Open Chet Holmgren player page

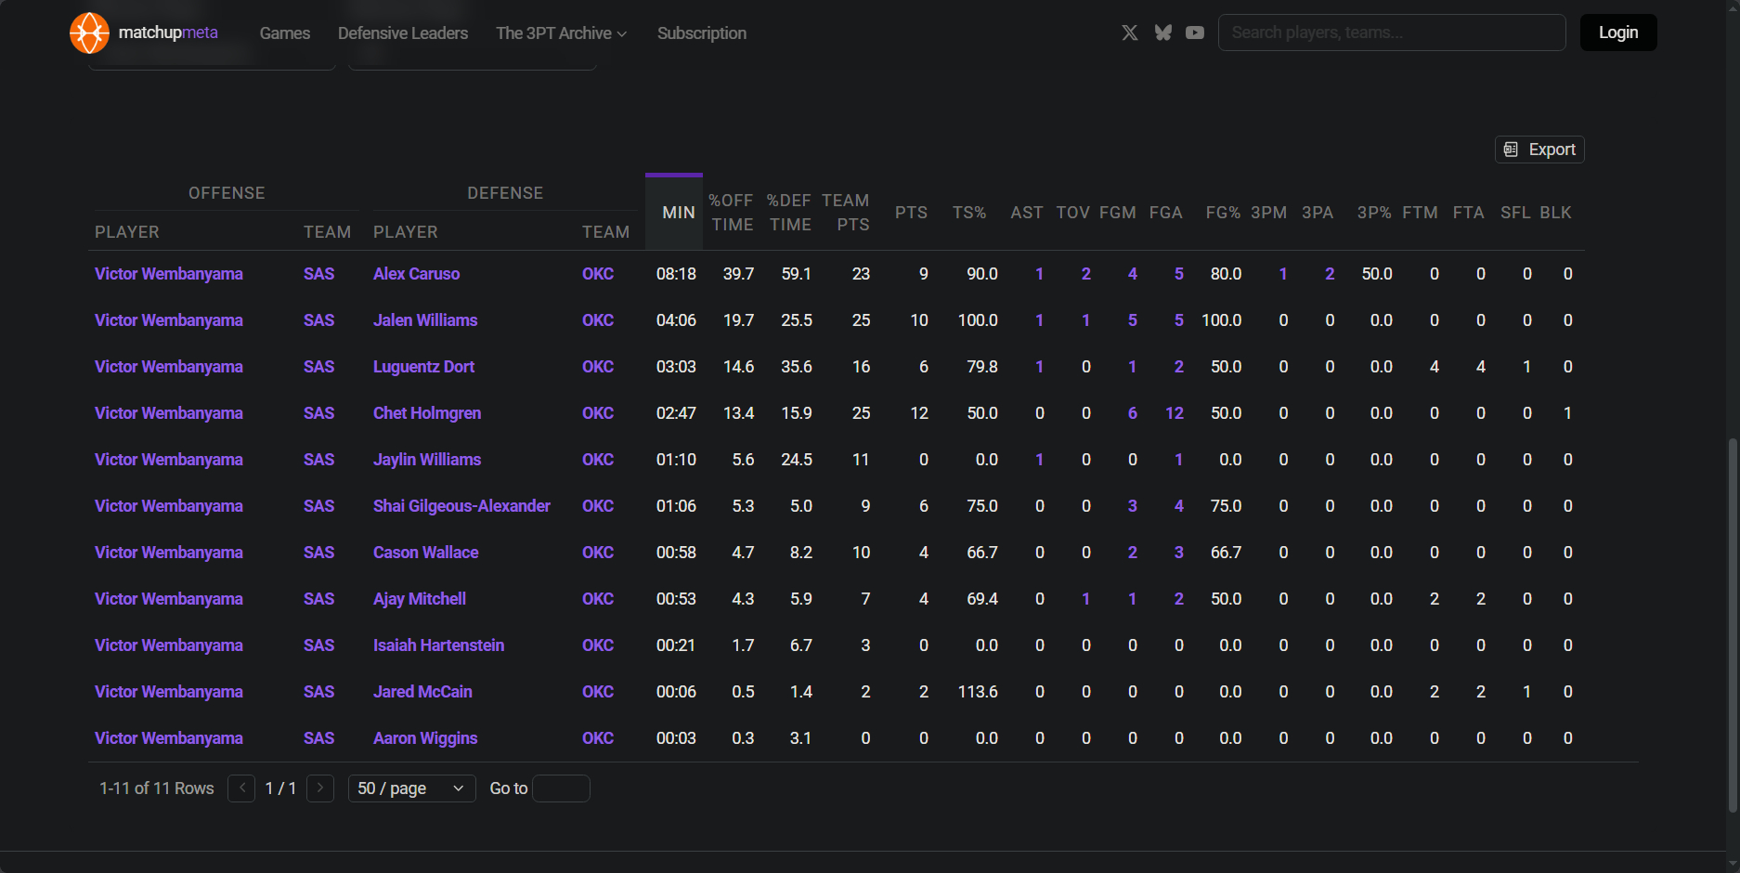coord(427,413)
